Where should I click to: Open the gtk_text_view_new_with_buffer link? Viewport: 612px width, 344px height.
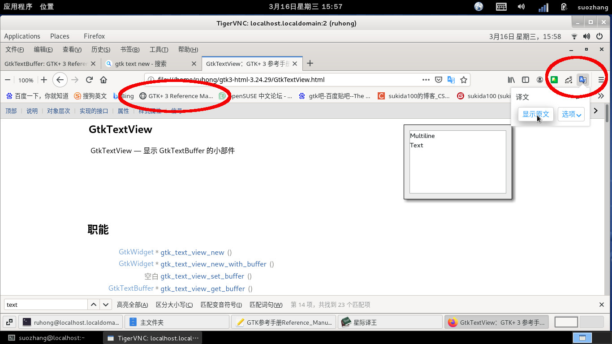click(x=214, y=264)
